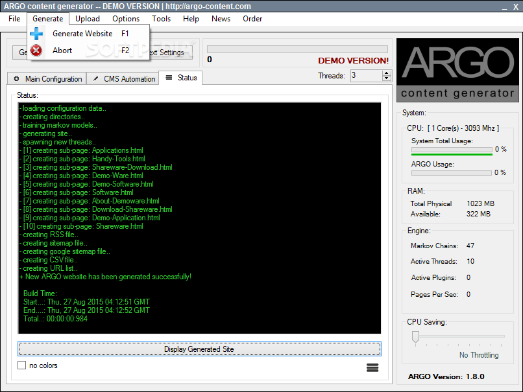Click the Text Settings button
Screen dimensions: 523x392
pyautogui.click(x=171, y=52)
